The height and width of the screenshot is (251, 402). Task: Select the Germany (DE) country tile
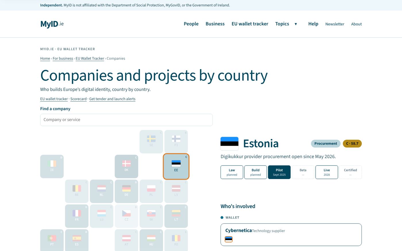pyautogui.click(x=126, y=191)
